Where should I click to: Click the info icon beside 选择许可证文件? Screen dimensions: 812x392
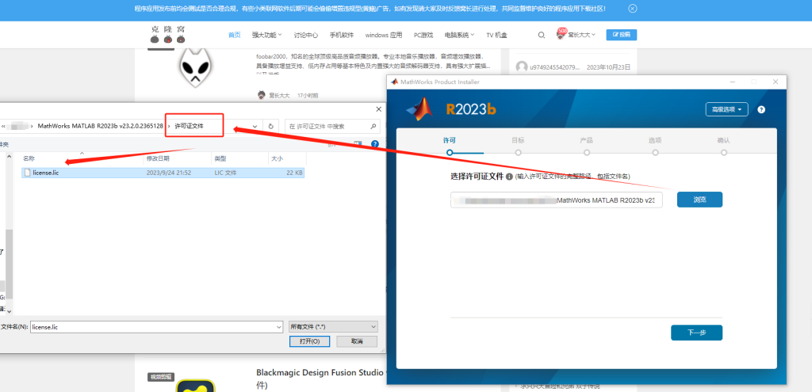coord(509,177)
